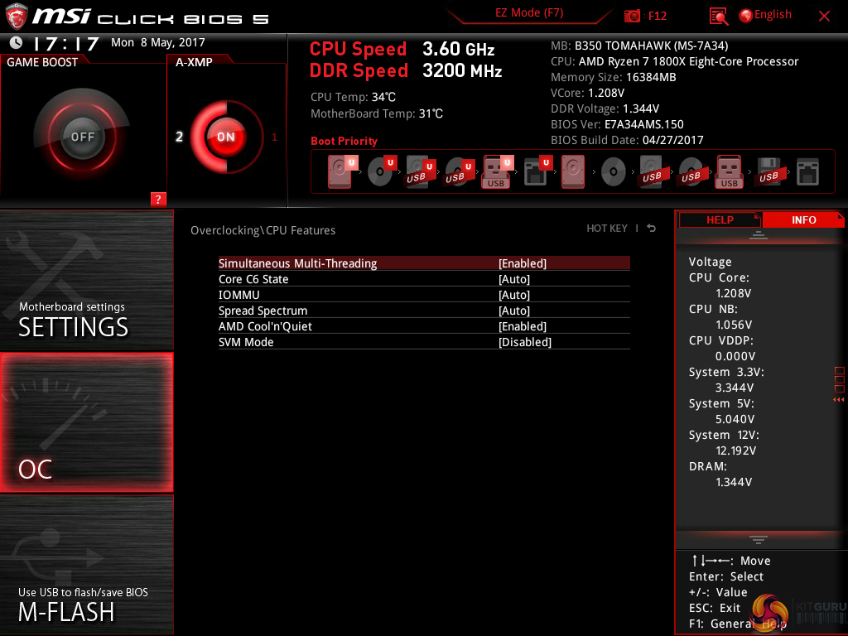Screen dimensions: 848x636
Task: Click the date Mon 8 May, 2017
Action: (x=158, y=42)
